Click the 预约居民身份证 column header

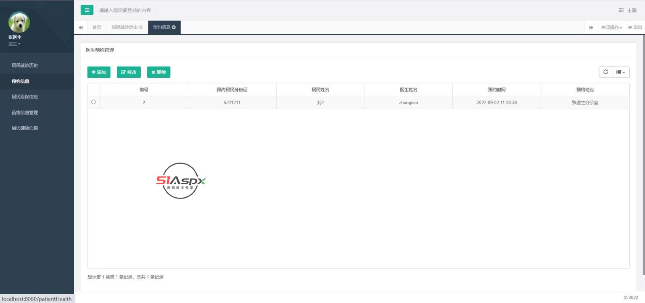pyautogui.click(x=232, y=90)
